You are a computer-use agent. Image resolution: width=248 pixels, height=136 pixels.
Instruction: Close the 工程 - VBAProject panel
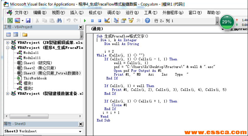click(81, 27)
